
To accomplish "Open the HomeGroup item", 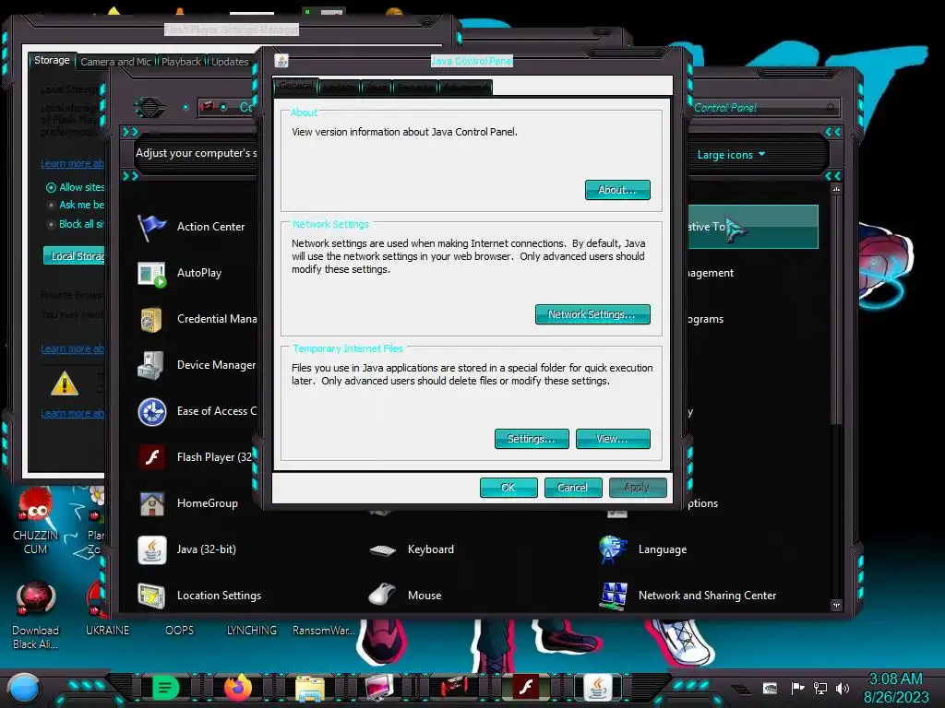I will point(187,504).
